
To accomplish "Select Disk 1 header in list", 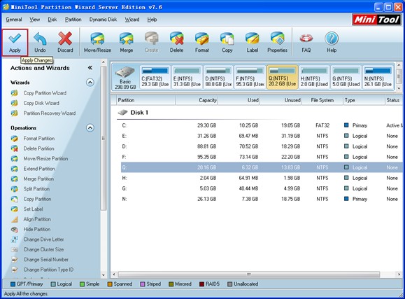I will (x=133, y=113).
